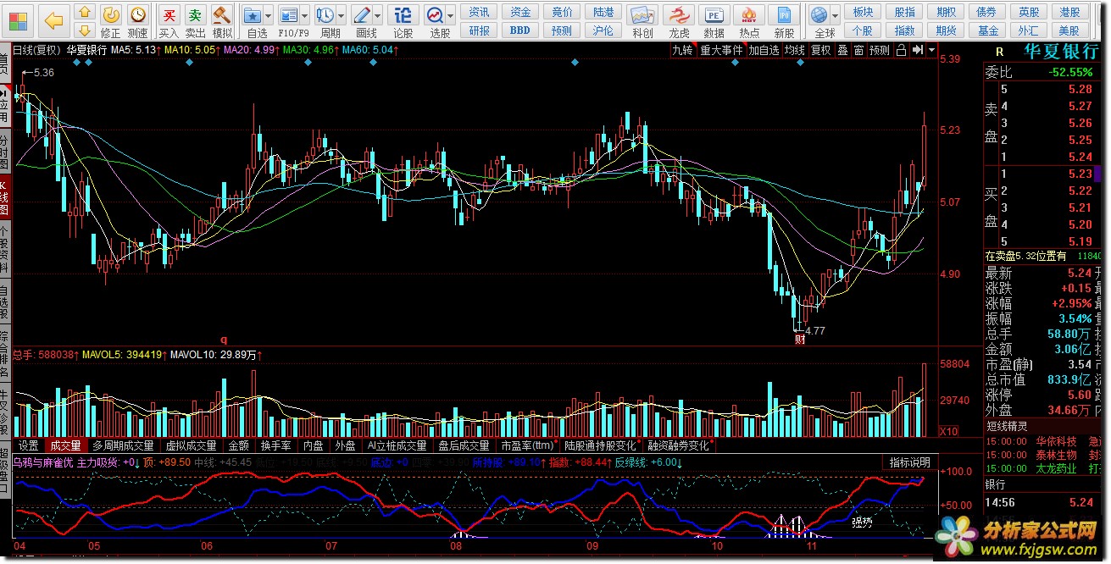Viewport: 1111px width, 564px height.
Task: Toggle 重大事件 major events display
Action: coord(721,50)
